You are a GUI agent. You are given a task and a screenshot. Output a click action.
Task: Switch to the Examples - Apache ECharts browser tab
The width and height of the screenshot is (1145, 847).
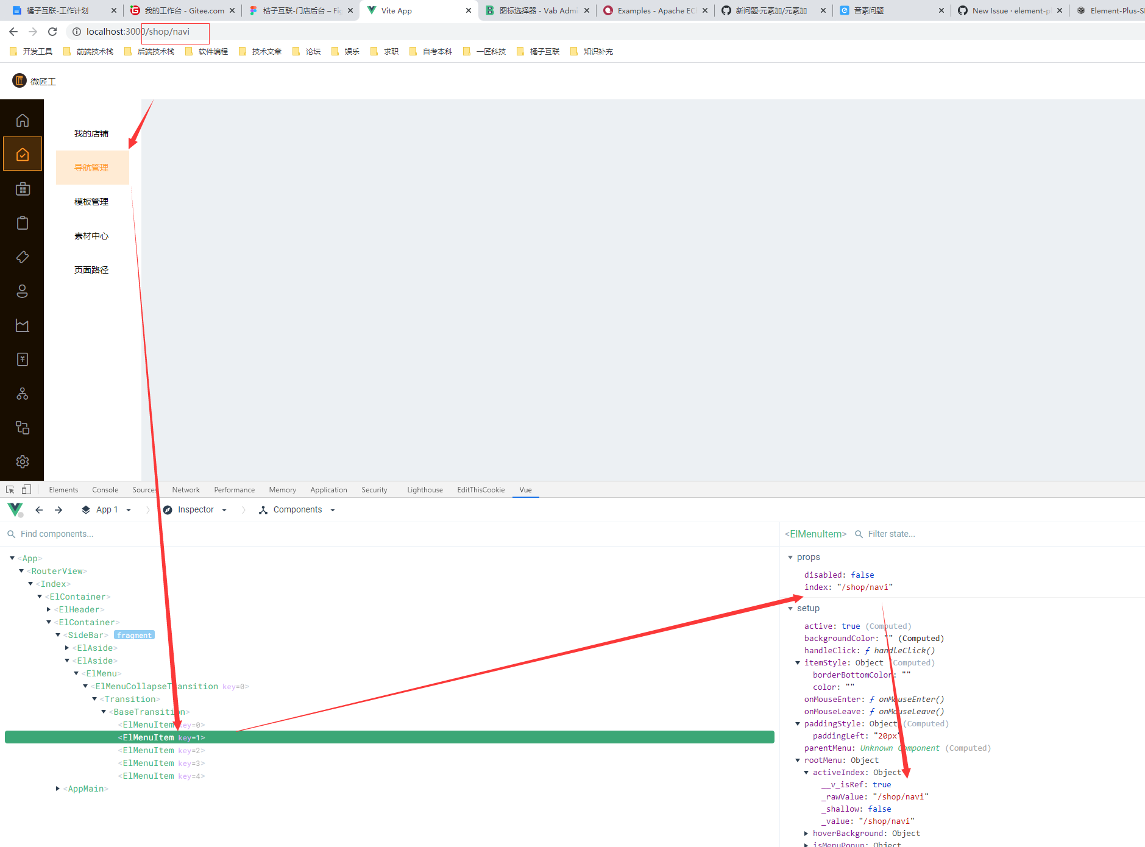click(x=656, y=11)
